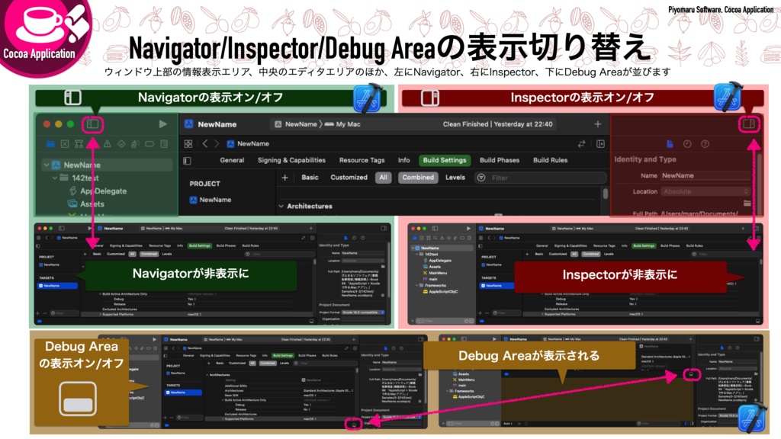Show Basic build settings

(310, 177)
